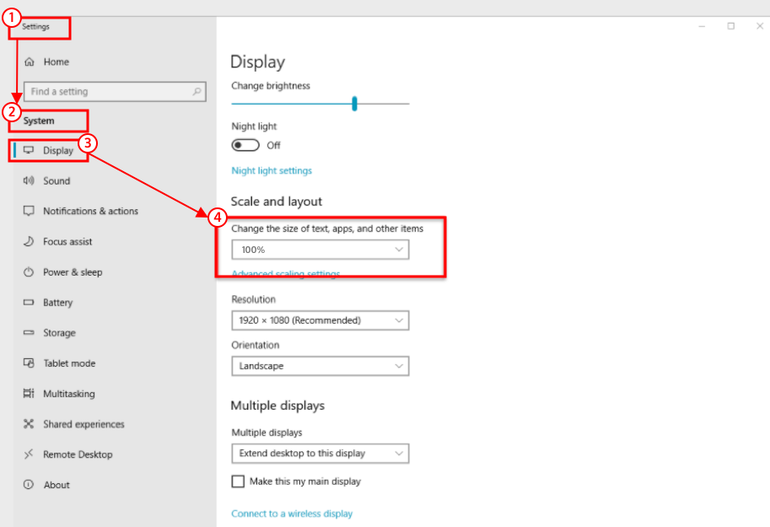Screen dimensions: 770x527
Task: Click the Battery icon in sidebar
Action: tap(29, 303)
